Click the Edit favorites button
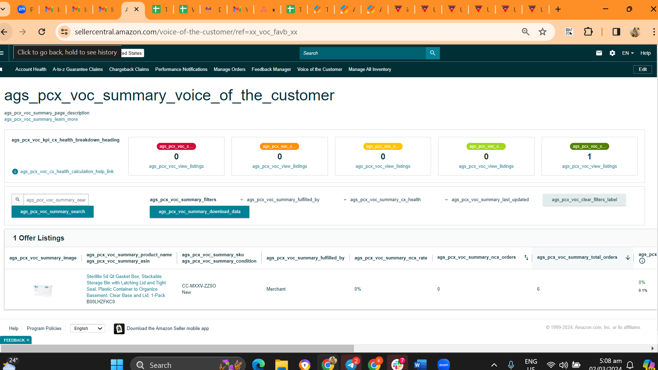This screenshot has height=370, width=658. pos(643,70)
